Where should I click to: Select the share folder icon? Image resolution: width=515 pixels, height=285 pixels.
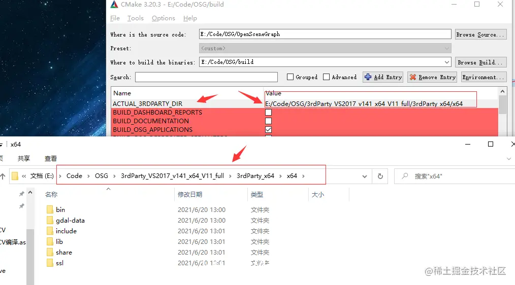50,252
